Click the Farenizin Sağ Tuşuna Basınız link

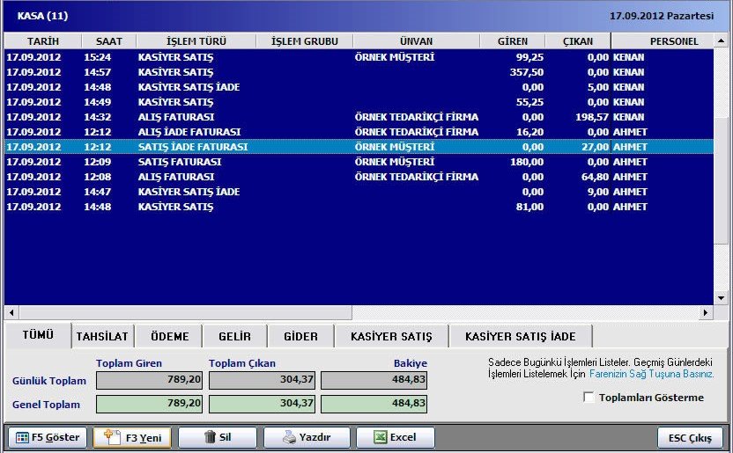651,374
